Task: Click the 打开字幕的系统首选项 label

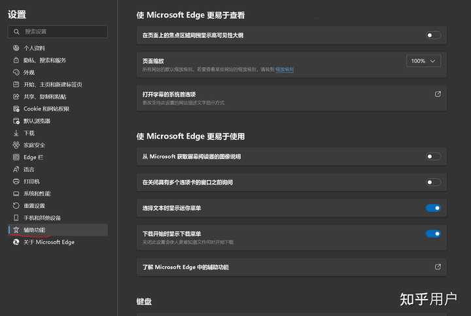Action: (169, 94)
